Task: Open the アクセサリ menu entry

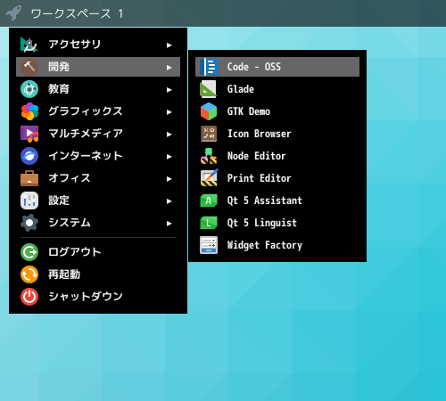Action: pyautogui.click(x=98, y=45)
